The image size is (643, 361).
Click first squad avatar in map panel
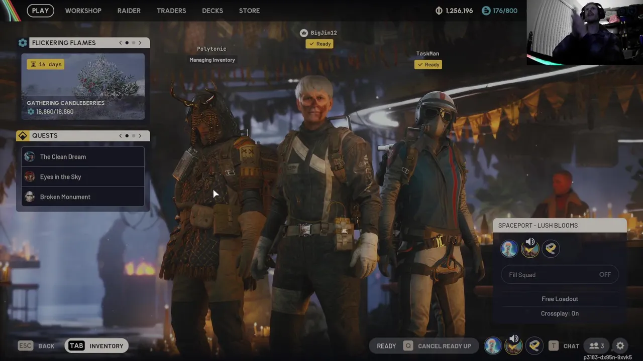click(x=509, y=248)
